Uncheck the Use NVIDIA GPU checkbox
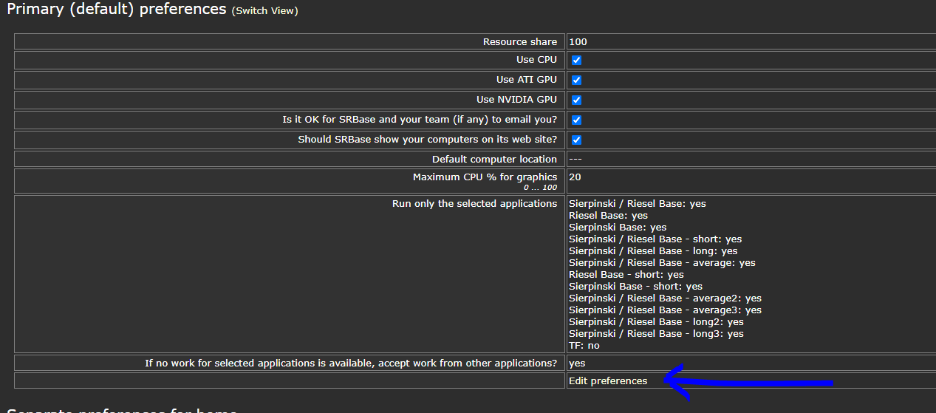Viewport: 936px width, 413px height. (576, 100)
